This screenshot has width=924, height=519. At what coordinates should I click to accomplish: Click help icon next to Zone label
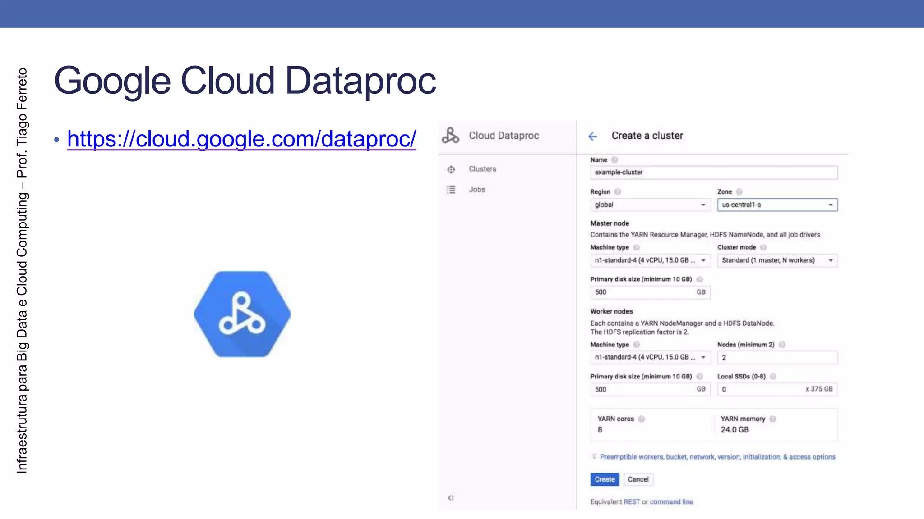739,192
